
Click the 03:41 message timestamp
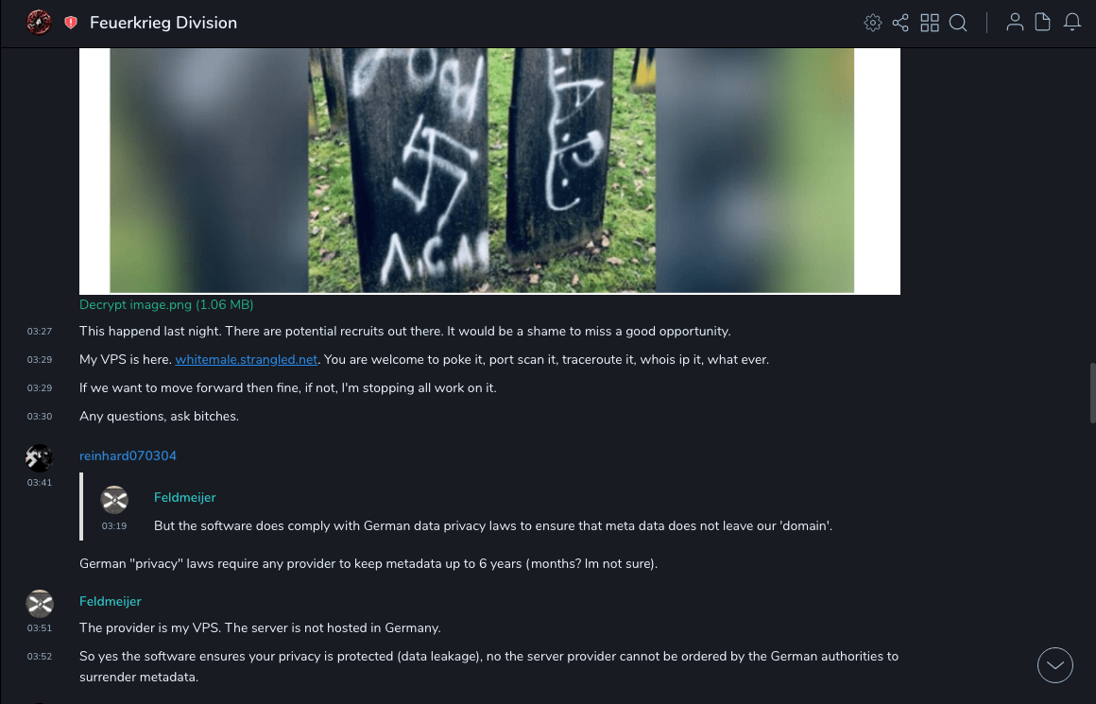click(x=39, y=482)
